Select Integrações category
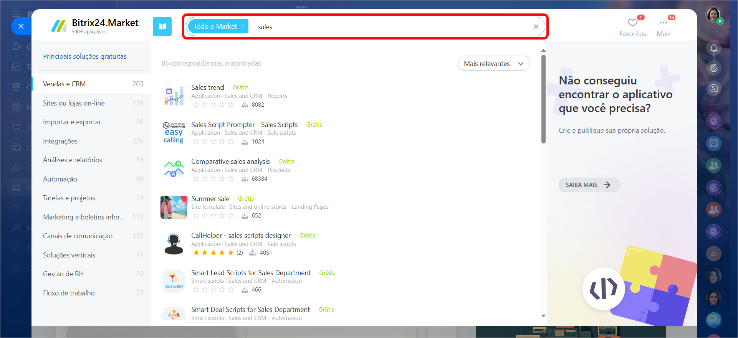This screenshot has height=338, width=738. pyautogui.click(x=91, y=141)
